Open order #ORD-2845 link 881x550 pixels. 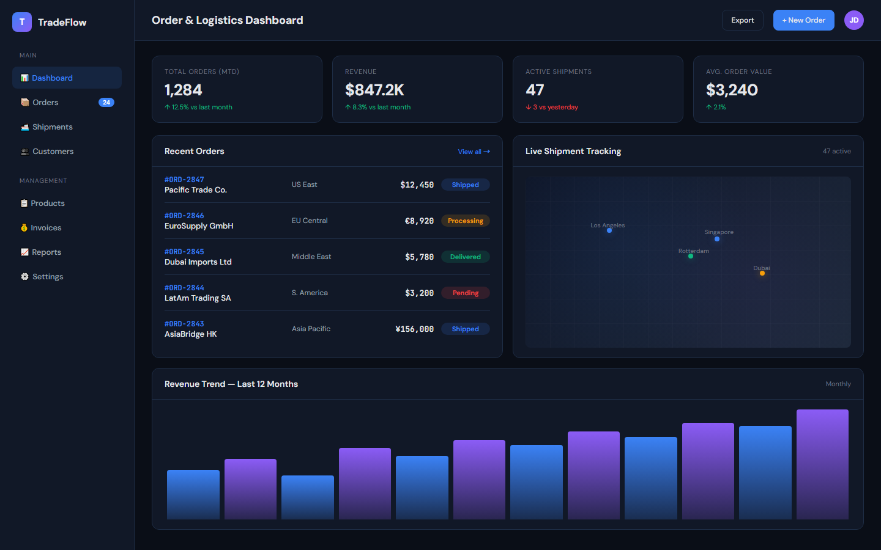click(184, 252)
